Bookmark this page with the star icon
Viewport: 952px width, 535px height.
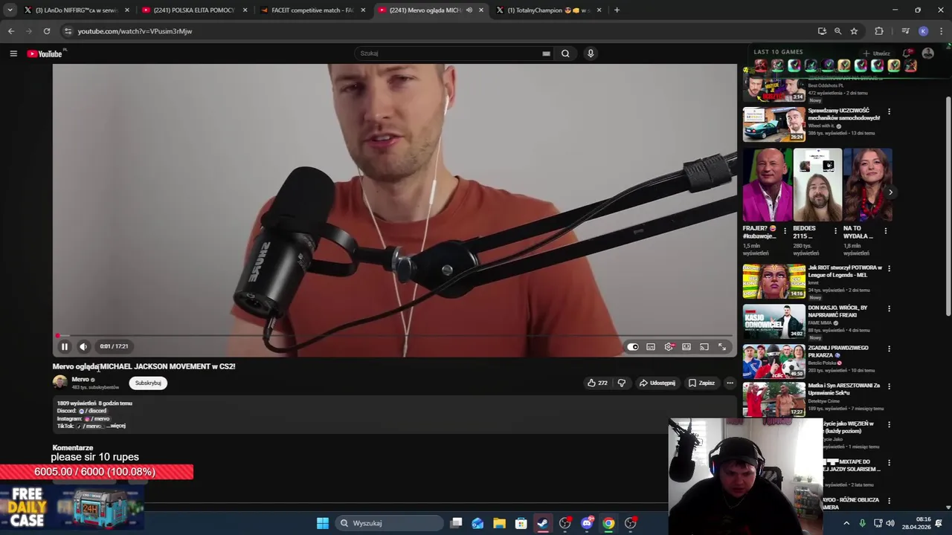tap(854, 31)
